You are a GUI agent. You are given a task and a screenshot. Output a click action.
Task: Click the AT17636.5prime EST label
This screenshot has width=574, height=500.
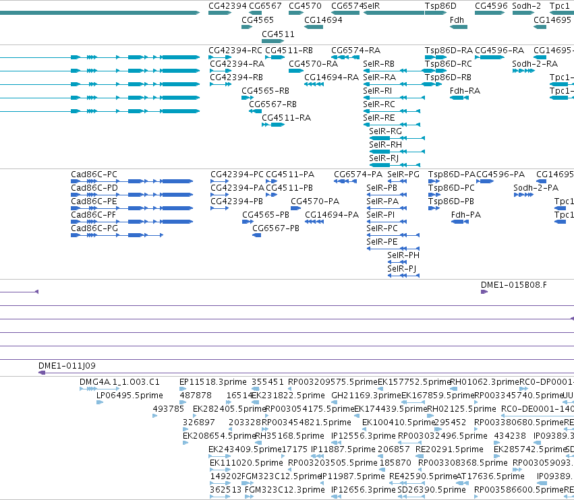tap(490, 476)
